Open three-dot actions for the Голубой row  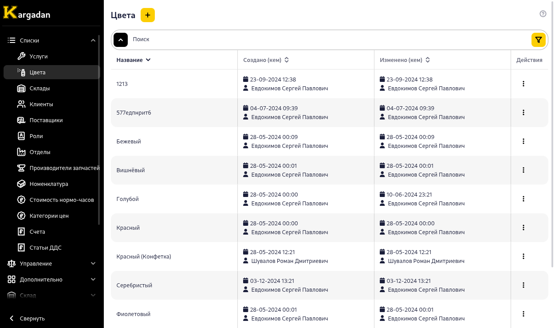tap(524, 199)
